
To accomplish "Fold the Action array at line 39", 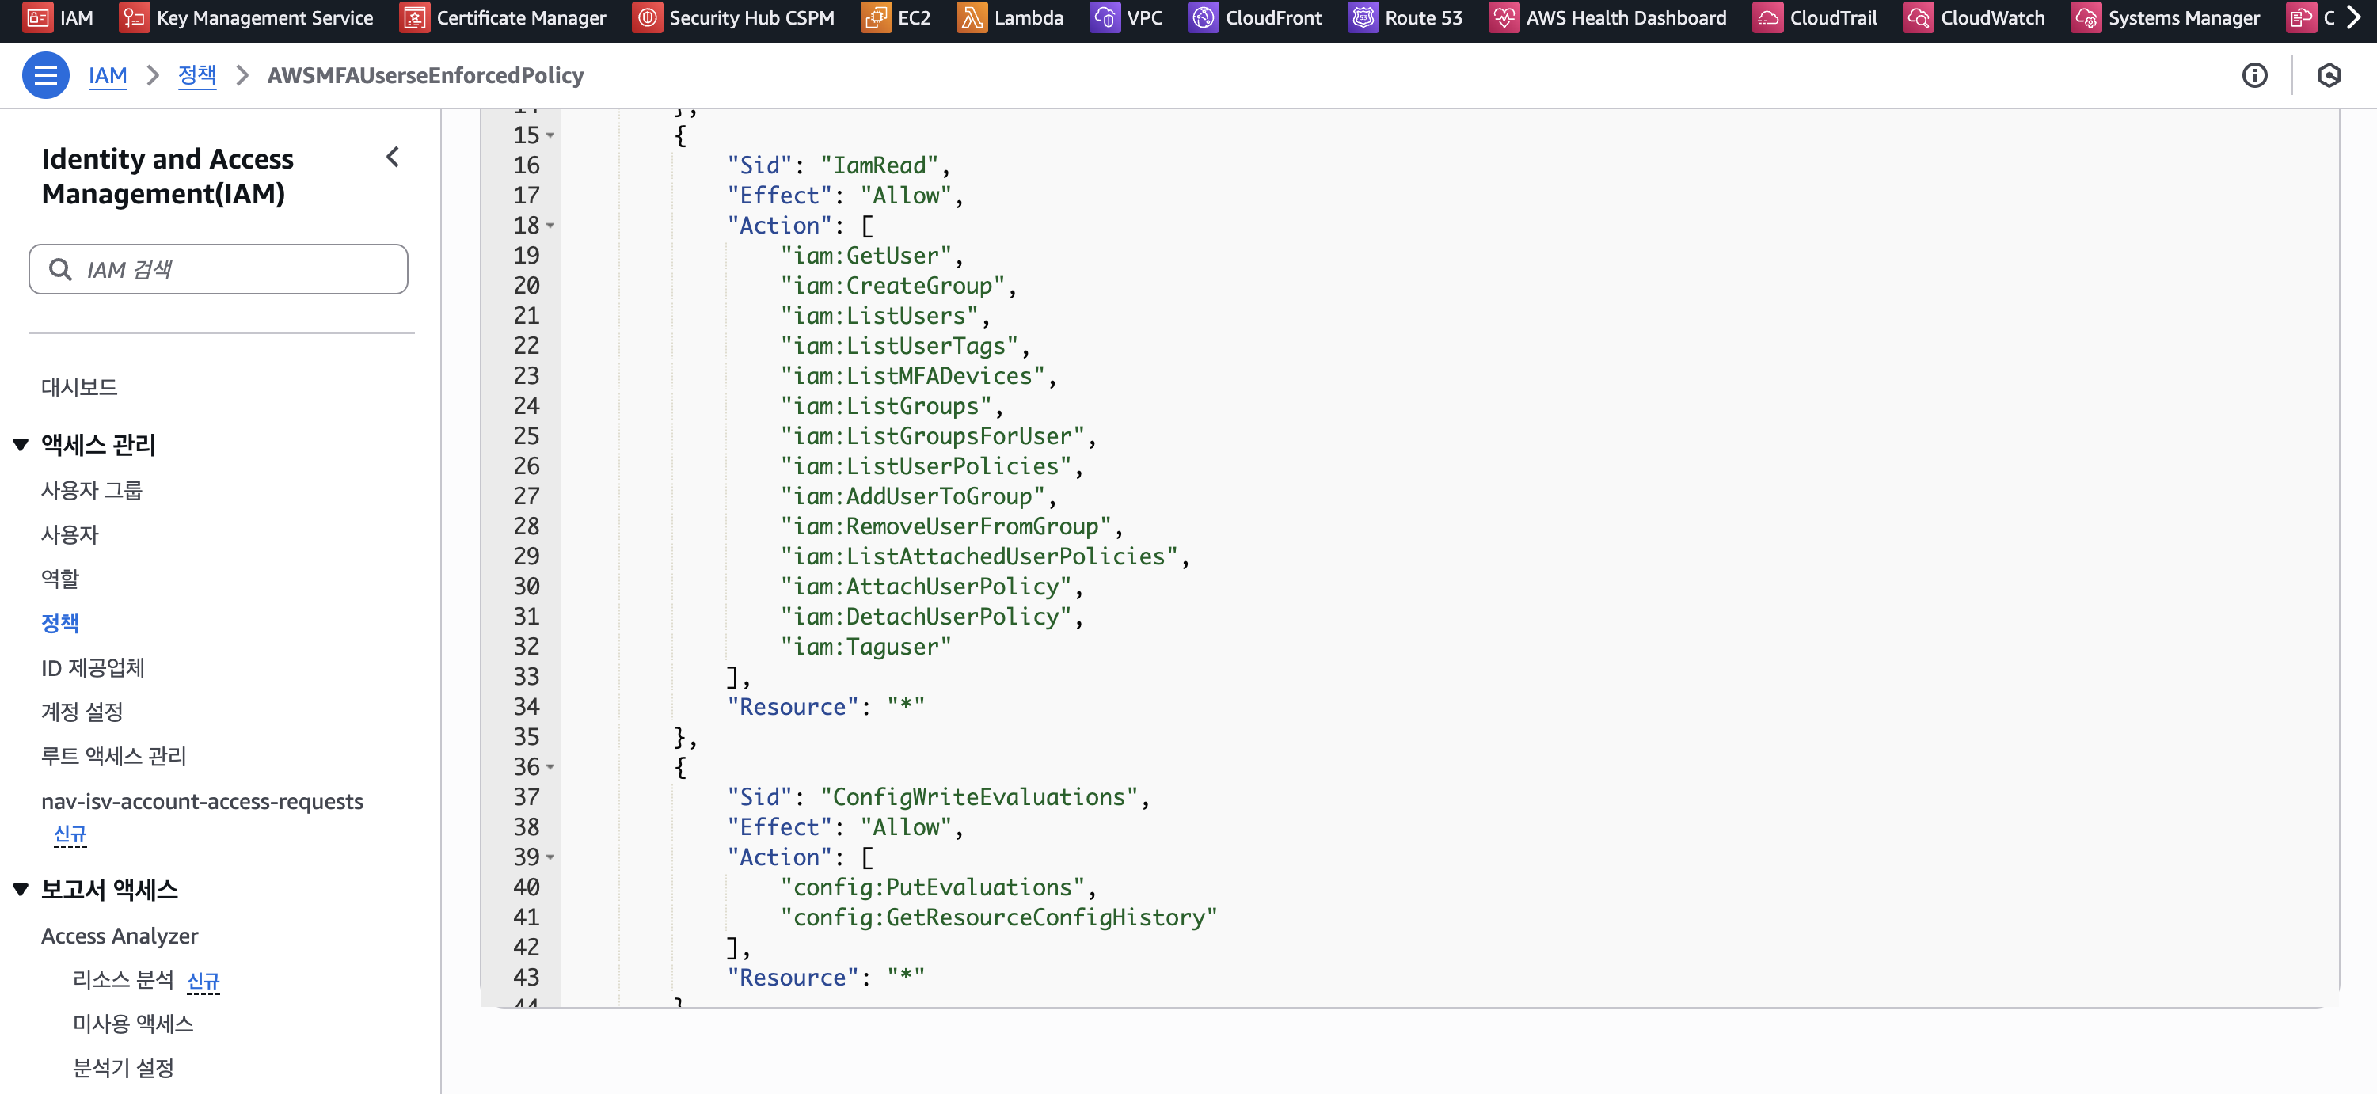I will (x=551, y=857).
